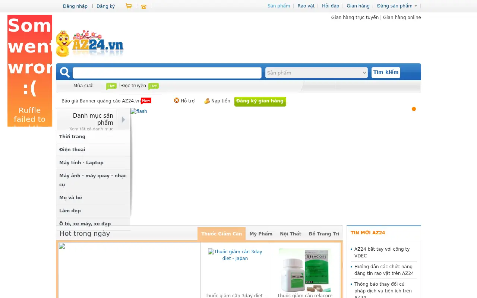Image resolution: width=477 pixels, height=298 pixels.
Task: Click the Đăng ký link
Action: (x=105, y=6)
